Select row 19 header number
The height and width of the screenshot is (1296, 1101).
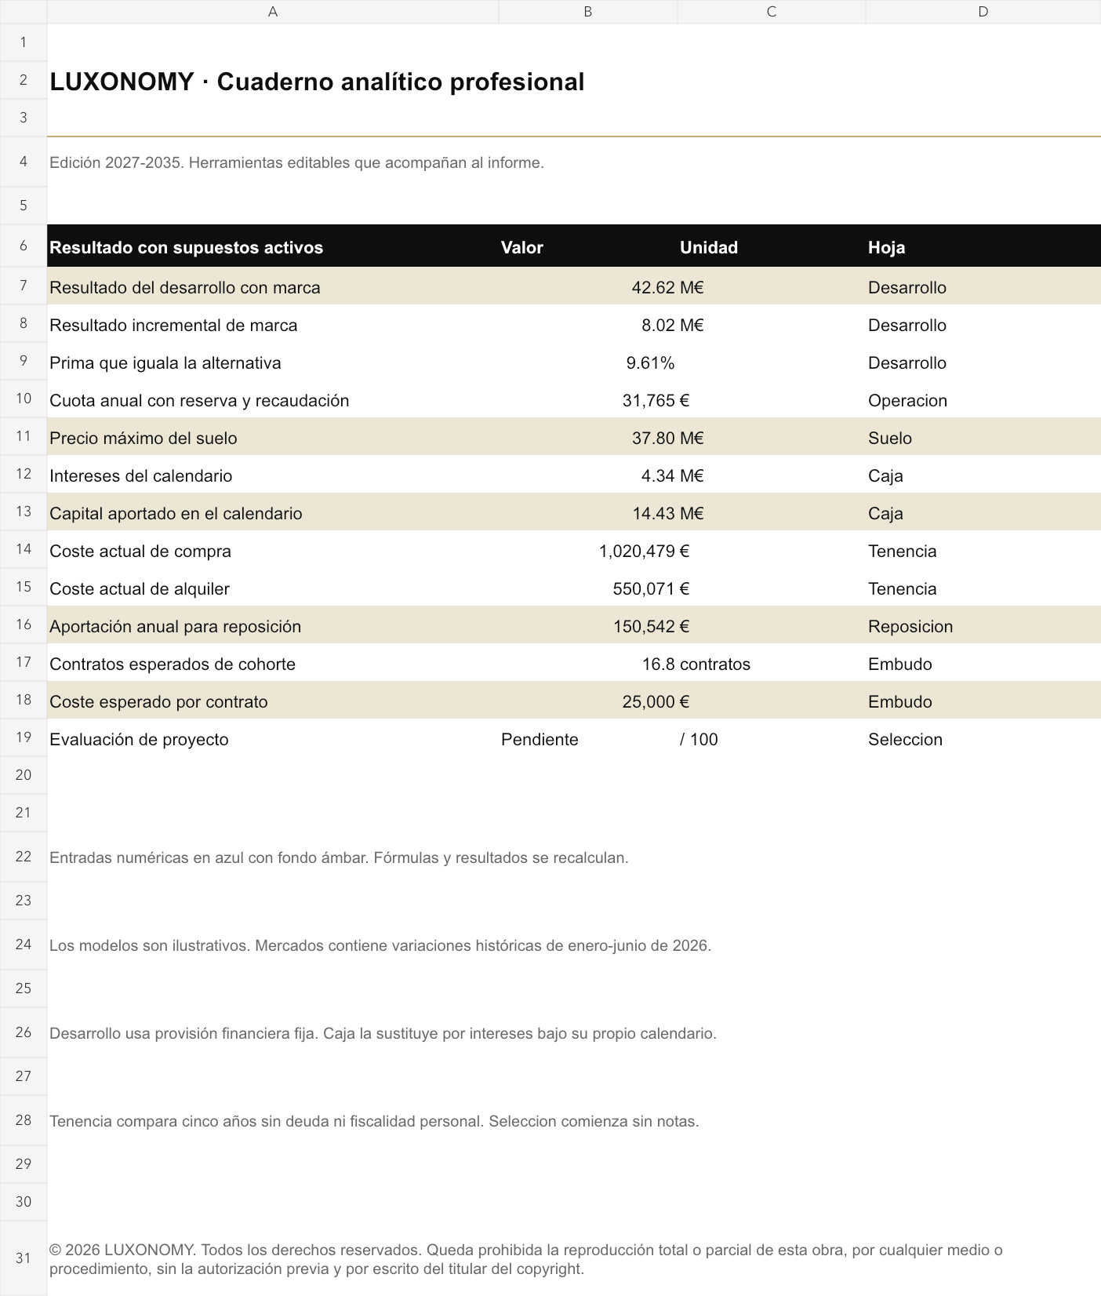coord(24,737)
